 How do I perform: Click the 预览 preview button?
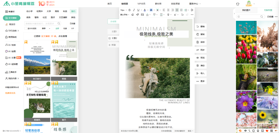(x=200, y=58)
